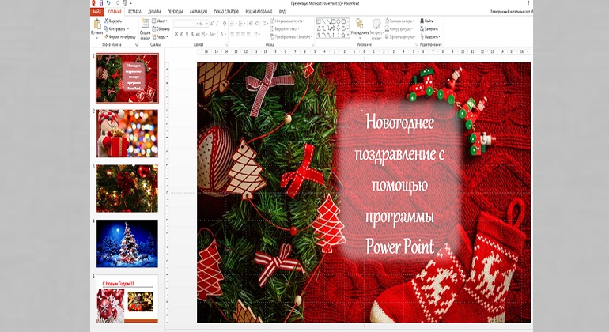The width and height of the screenshot is (609, 332).
Task: Toggle text shadow (S)
Action: (x=192, y=34)
